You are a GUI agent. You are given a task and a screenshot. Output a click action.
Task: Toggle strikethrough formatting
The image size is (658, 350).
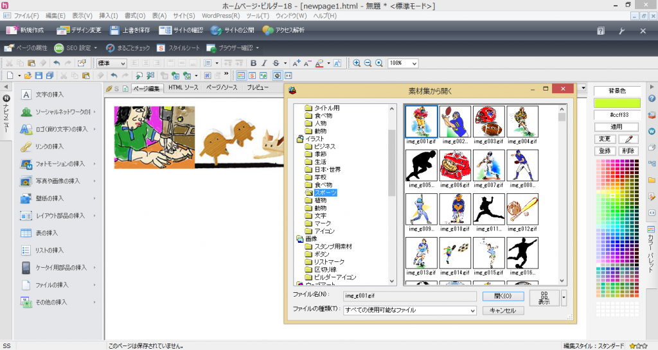(x=276, y=63)
